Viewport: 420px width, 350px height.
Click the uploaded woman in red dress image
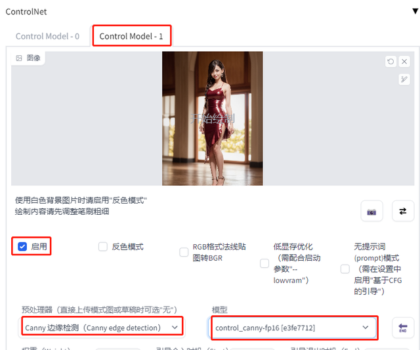pyautogui.click(x=212, y=118)
